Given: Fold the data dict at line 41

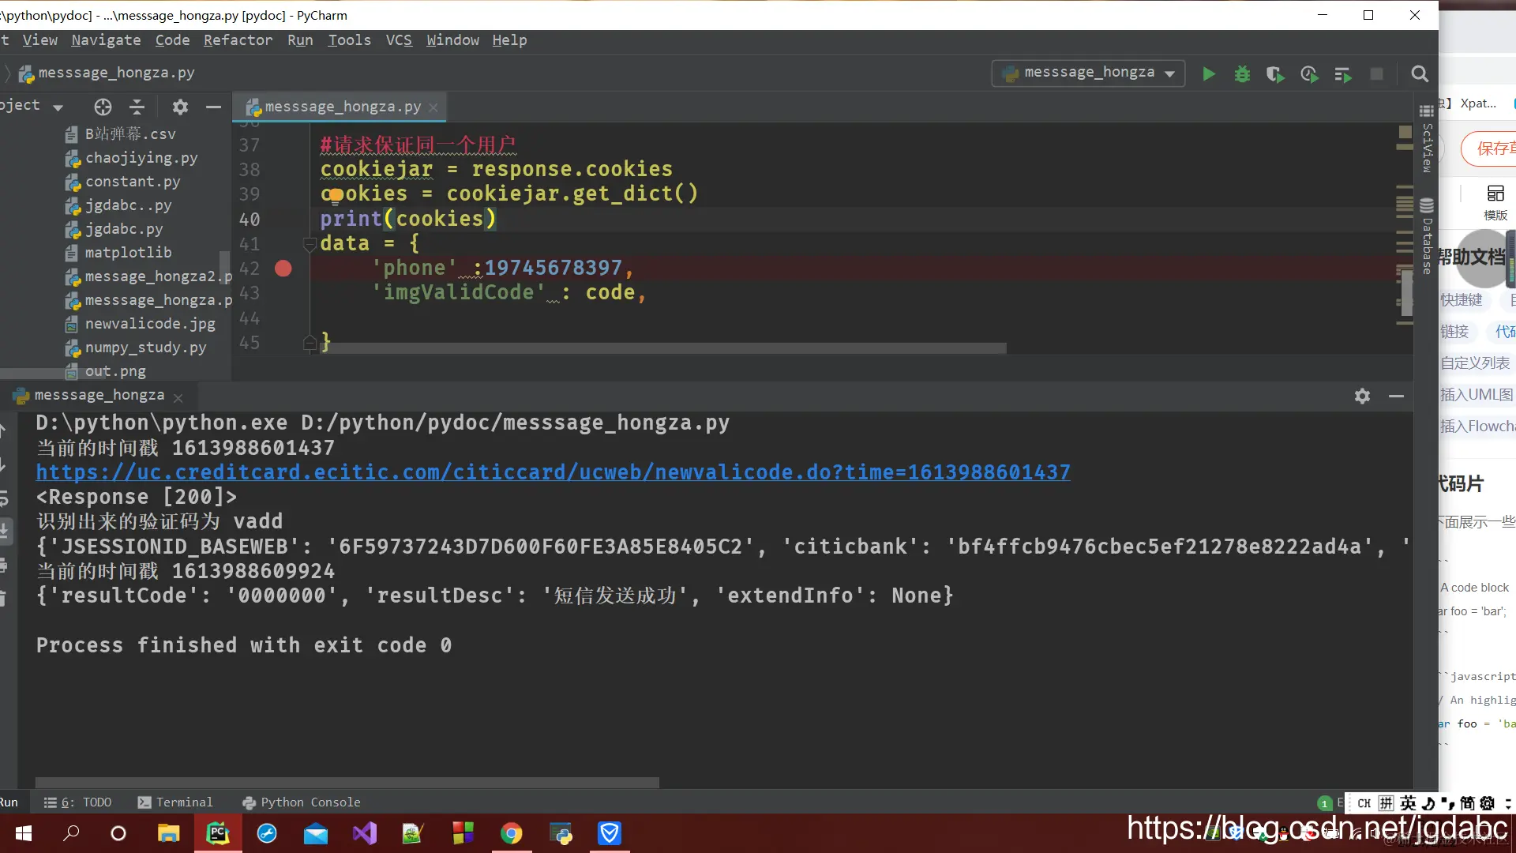Looking at the screenshot, I should pyautogui.click(x=310, y=243).
